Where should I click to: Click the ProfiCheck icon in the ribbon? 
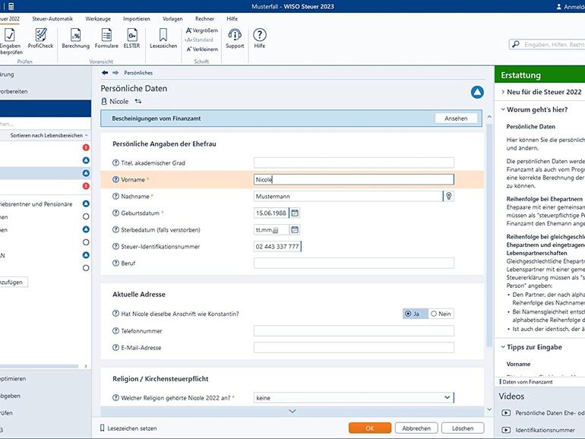coord(40,35)
